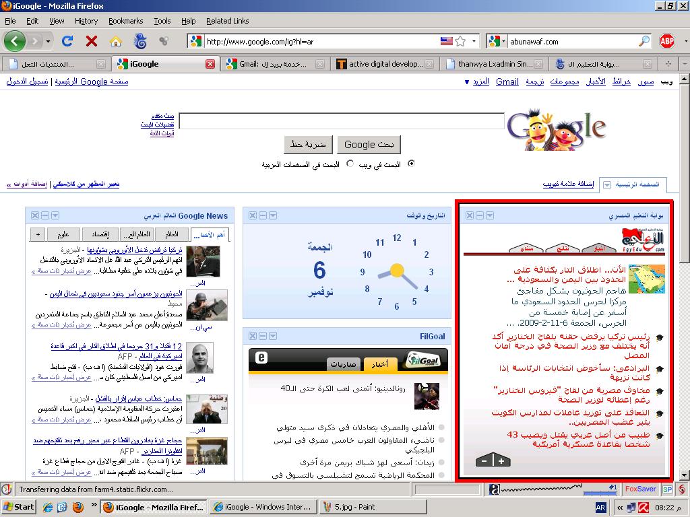Screen dimensions: 690x517
Task: Minimize the Google News gadget
Action: [45, 215]
